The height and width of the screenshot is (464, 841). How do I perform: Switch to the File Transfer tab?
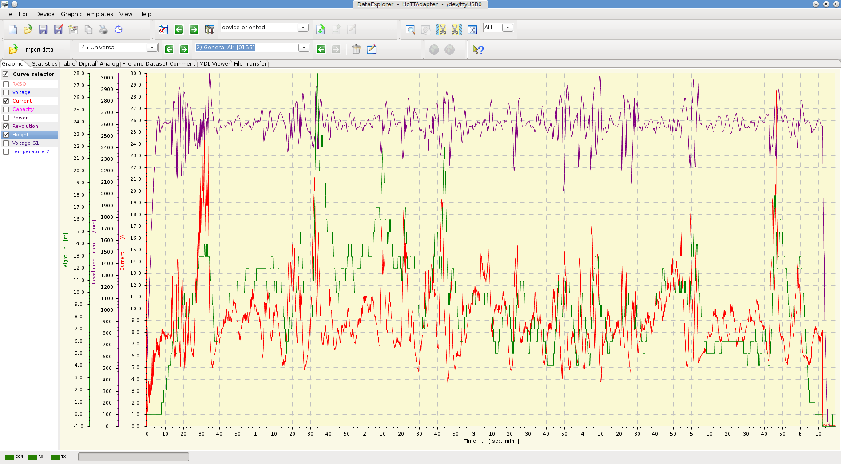coord(250,64)
